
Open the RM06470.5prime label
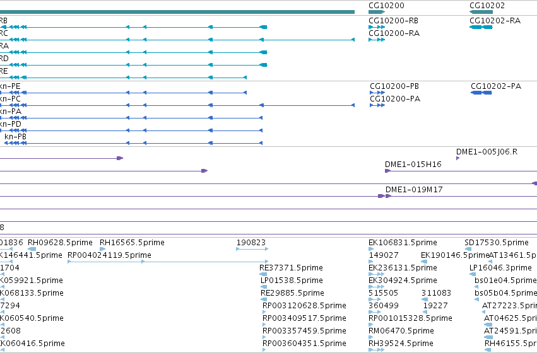click(x=401, y=332)
